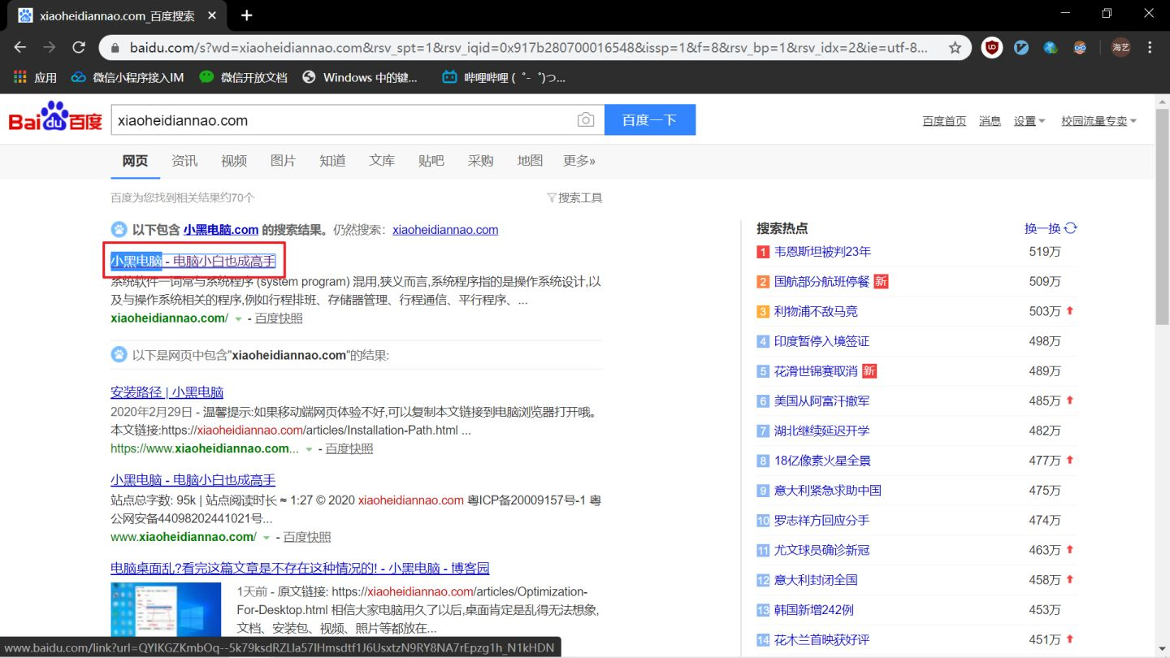
Task: Click the desktop article thumbnail image
Action: pos(166,609)
